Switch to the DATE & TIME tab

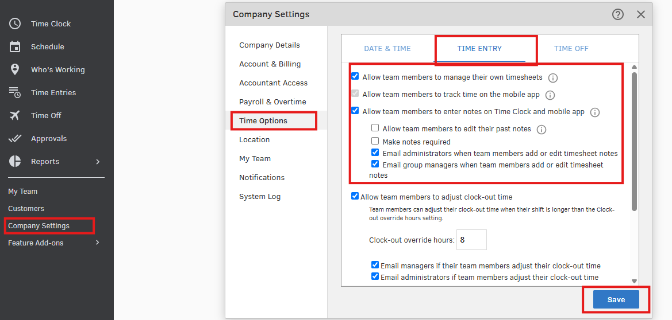click(x=387, y=49)
